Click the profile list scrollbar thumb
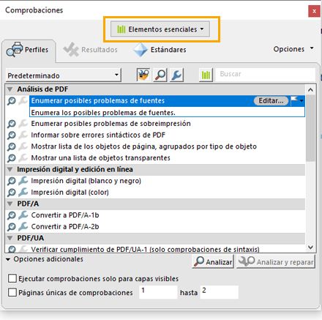 [310, 128]
